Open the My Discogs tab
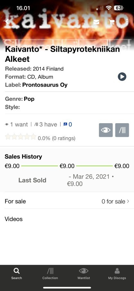Screen dimensions: 134x291 click(x=117, y=274)
